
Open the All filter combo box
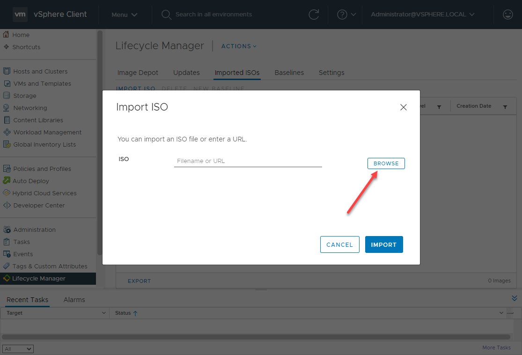18,348
